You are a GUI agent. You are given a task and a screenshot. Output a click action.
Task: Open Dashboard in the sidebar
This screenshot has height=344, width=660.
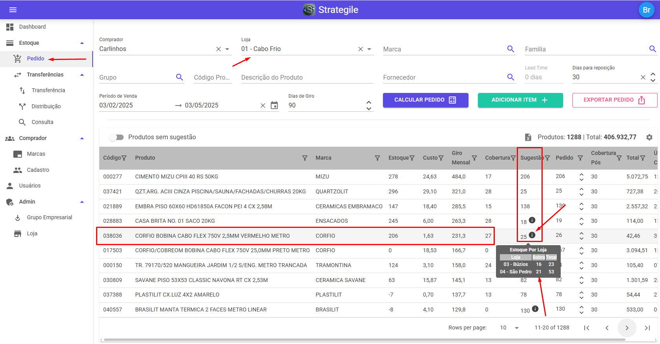pos(32,27)
